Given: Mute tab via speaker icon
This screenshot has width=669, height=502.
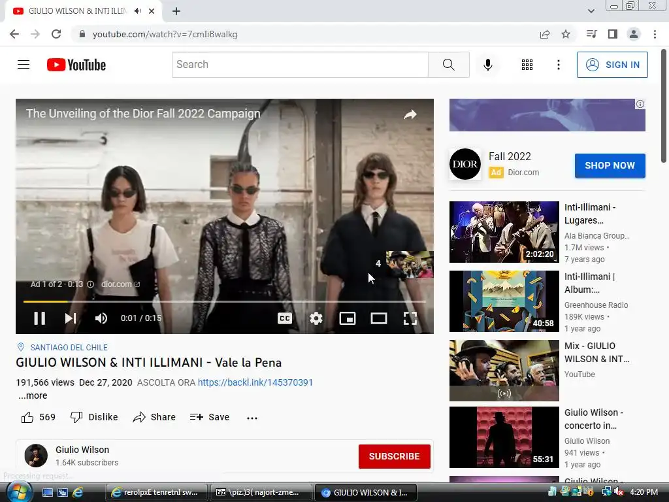Looking at the screenshot, I should [137, 11].
